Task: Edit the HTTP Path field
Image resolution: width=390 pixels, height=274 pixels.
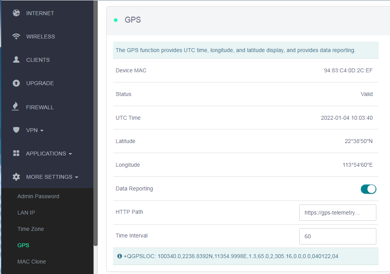Action: tap(337, 212)
